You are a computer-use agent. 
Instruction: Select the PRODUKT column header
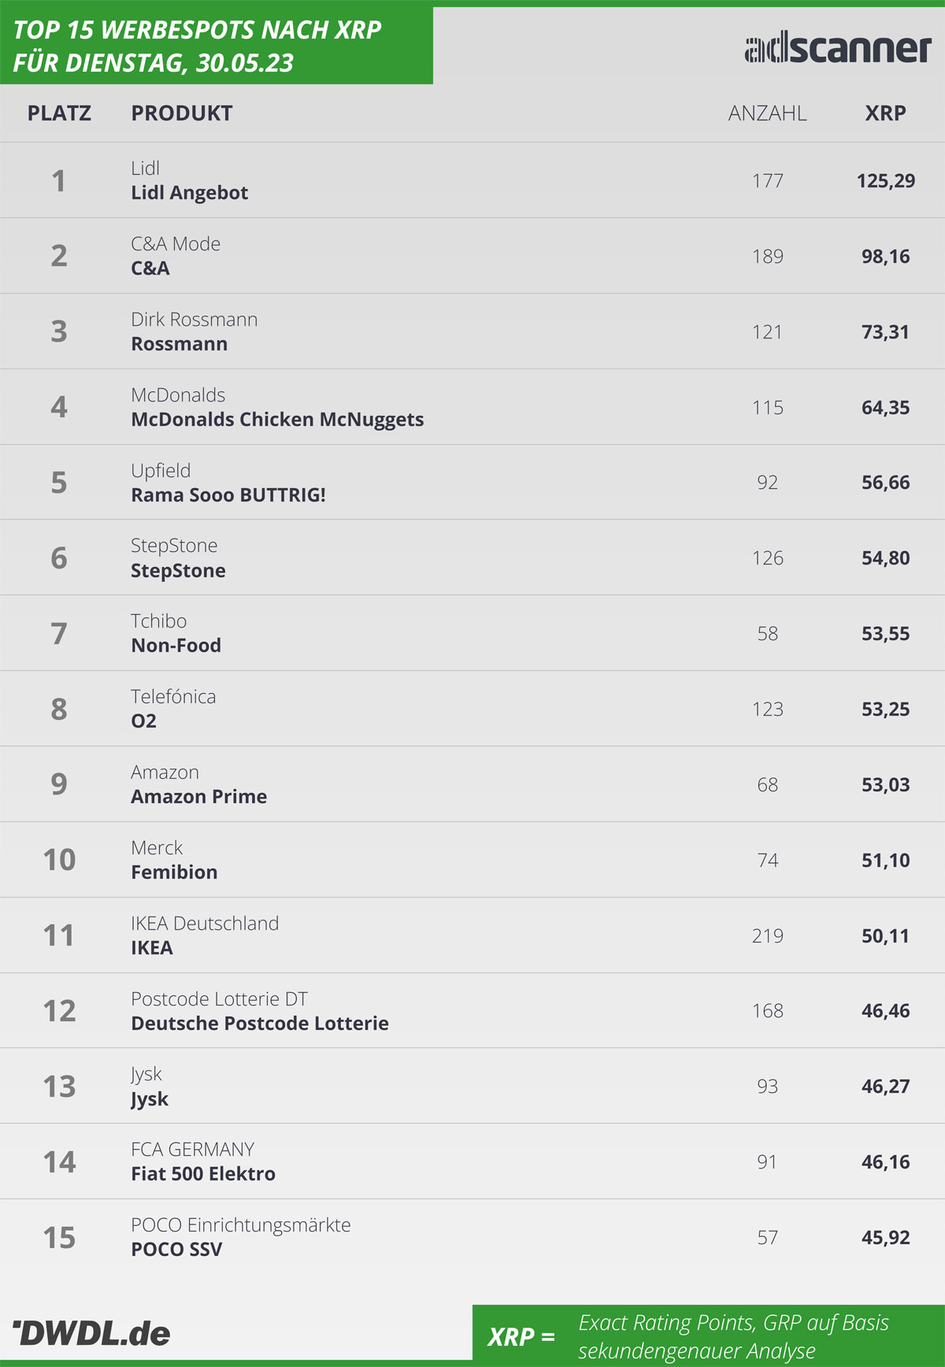182,113
